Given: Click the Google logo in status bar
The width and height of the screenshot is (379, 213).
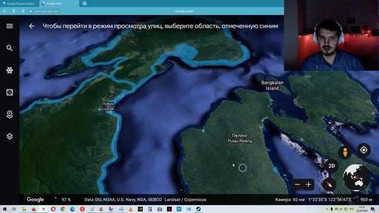Looking at the screenshot, I should [x=36, y=199].
